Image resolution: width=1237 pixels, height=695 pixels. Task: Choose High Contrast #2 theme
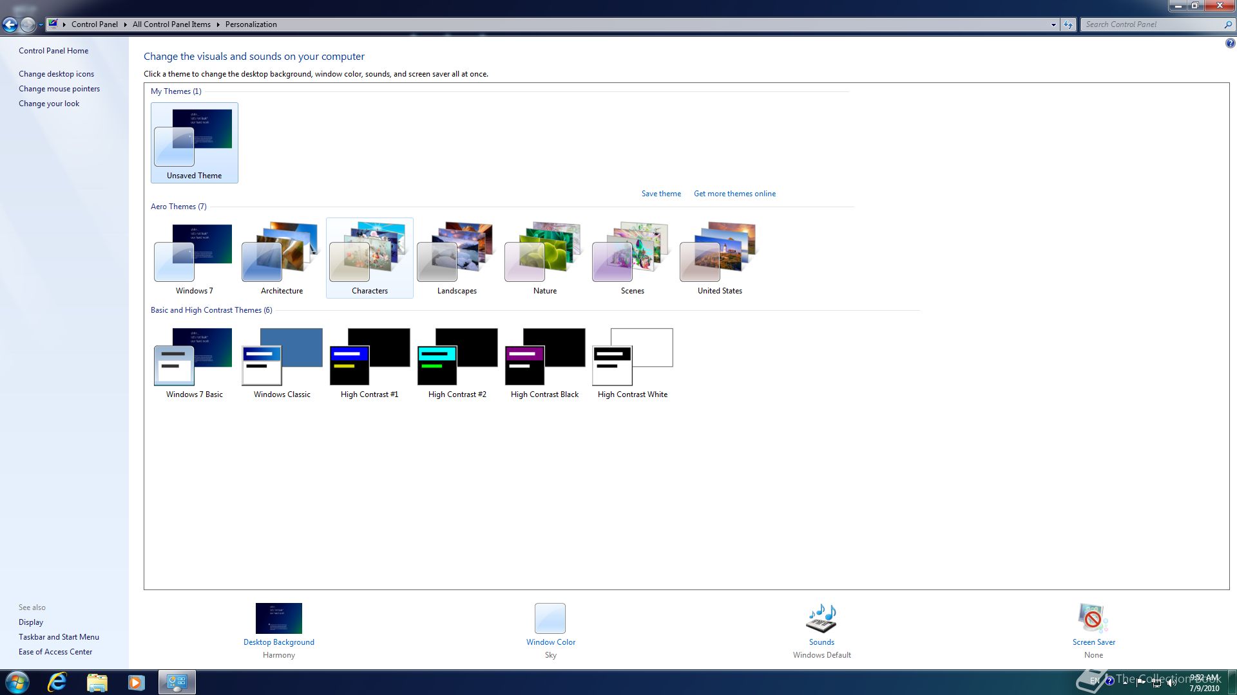click(457, 362)
